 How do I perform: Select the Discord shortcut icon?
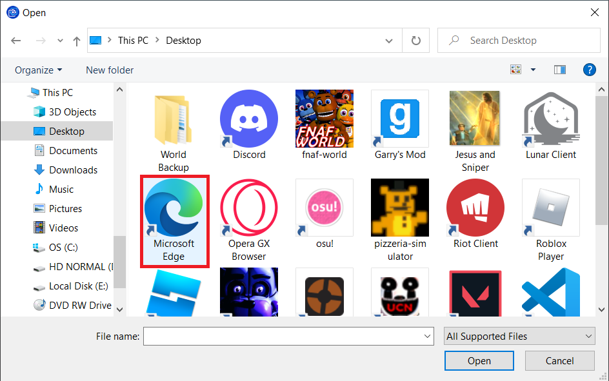[249, 119]
